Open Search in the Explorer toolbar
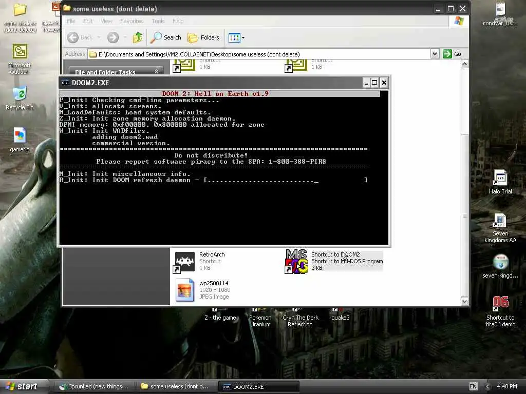 tap(165, 37)
